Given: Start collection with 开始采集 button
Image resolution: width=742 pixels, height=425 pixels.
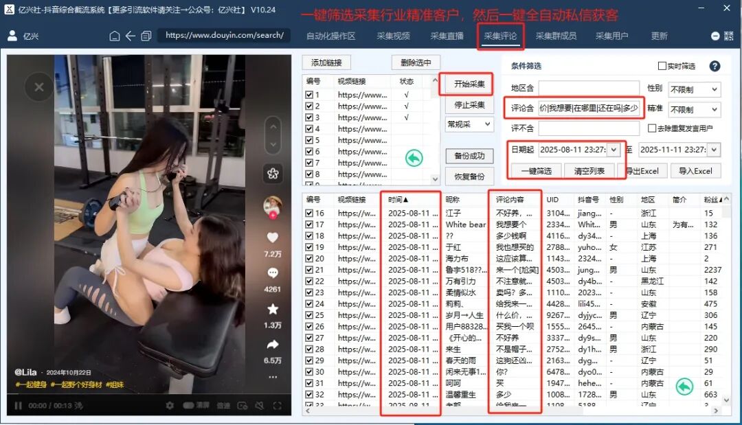Looking at the screenshot, I should (469, 84).
